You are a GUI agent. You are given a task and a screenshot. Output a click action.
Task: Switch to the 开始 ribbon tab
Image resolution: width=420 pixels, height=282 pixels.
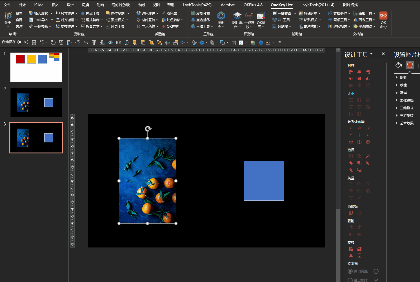(x=23, y=5)
